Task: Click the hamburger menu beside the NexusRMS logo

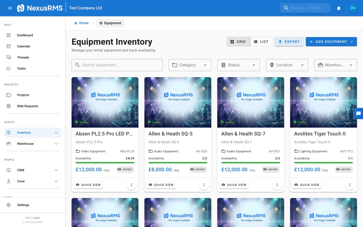Action: 10,8
